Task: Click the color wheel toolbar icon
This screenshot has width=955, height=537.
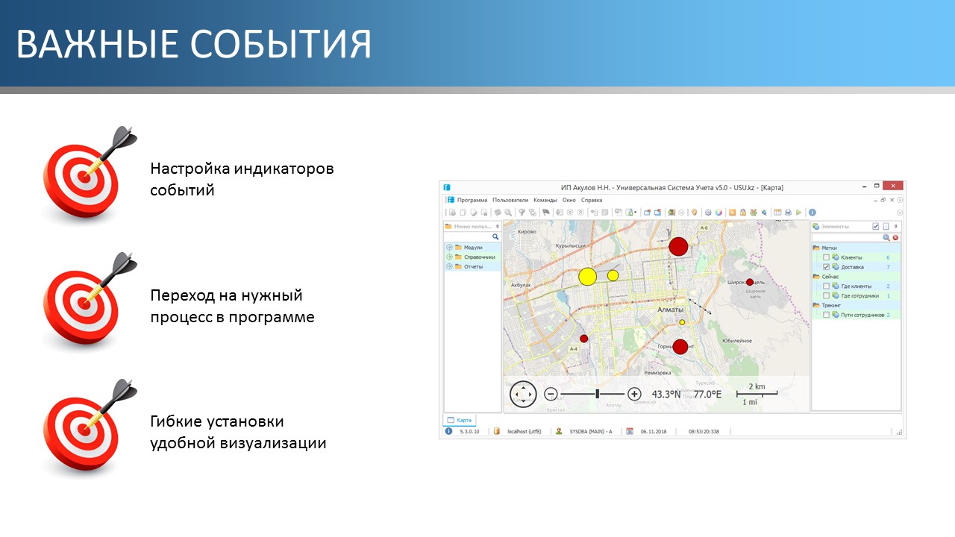Action: click(x=718, y=213)
